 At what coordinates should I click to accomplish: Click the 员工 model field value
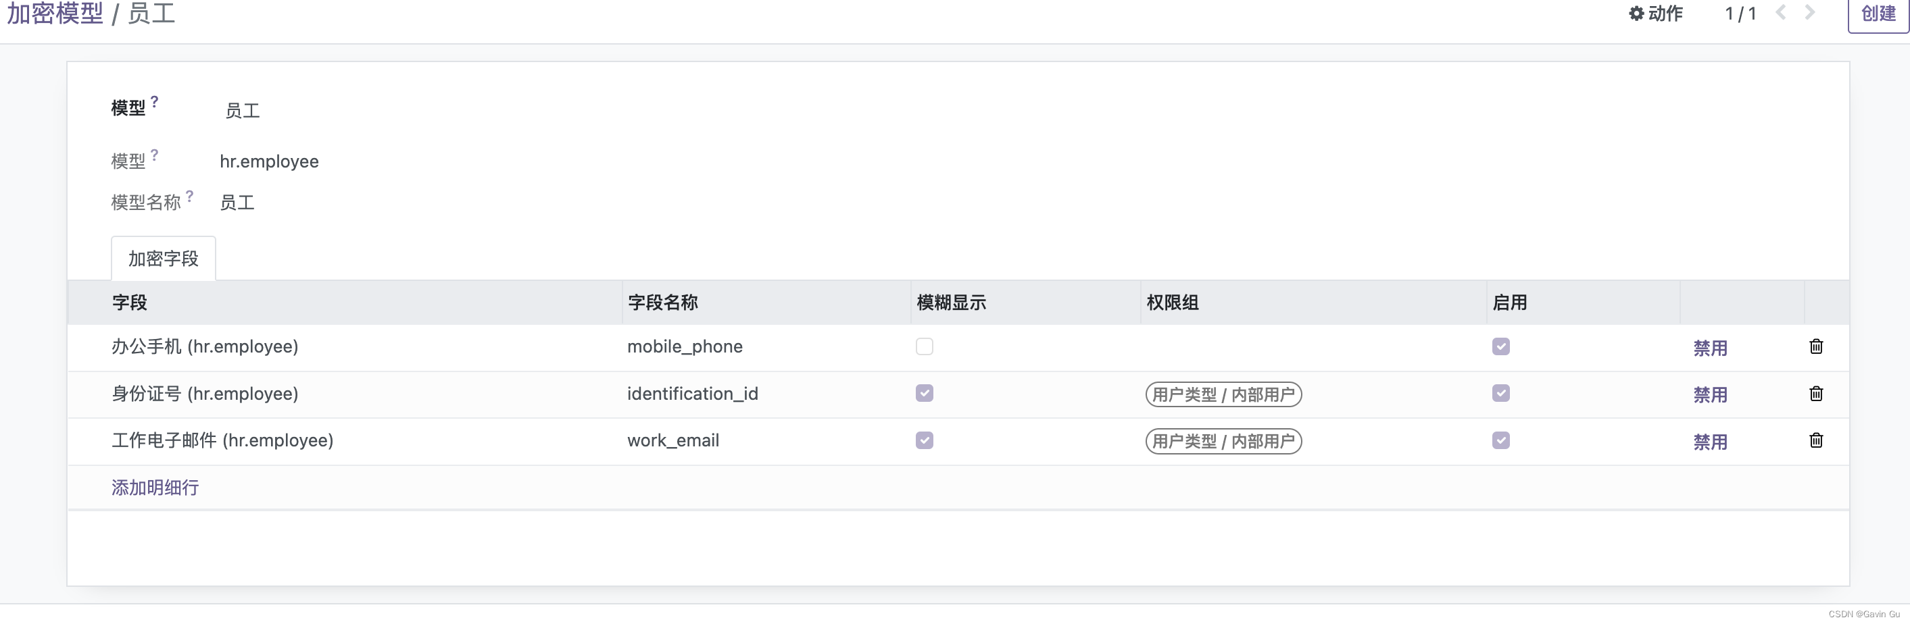pos(243,111)
